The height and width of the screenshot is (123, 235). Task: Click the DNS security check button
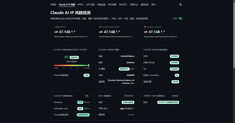point(129,96)
